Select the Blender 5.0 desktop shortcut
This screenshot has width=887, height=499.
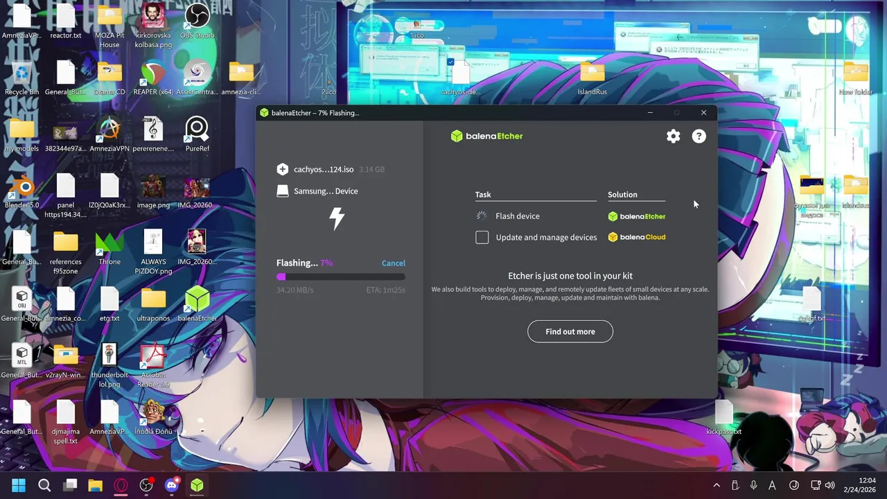21,192
